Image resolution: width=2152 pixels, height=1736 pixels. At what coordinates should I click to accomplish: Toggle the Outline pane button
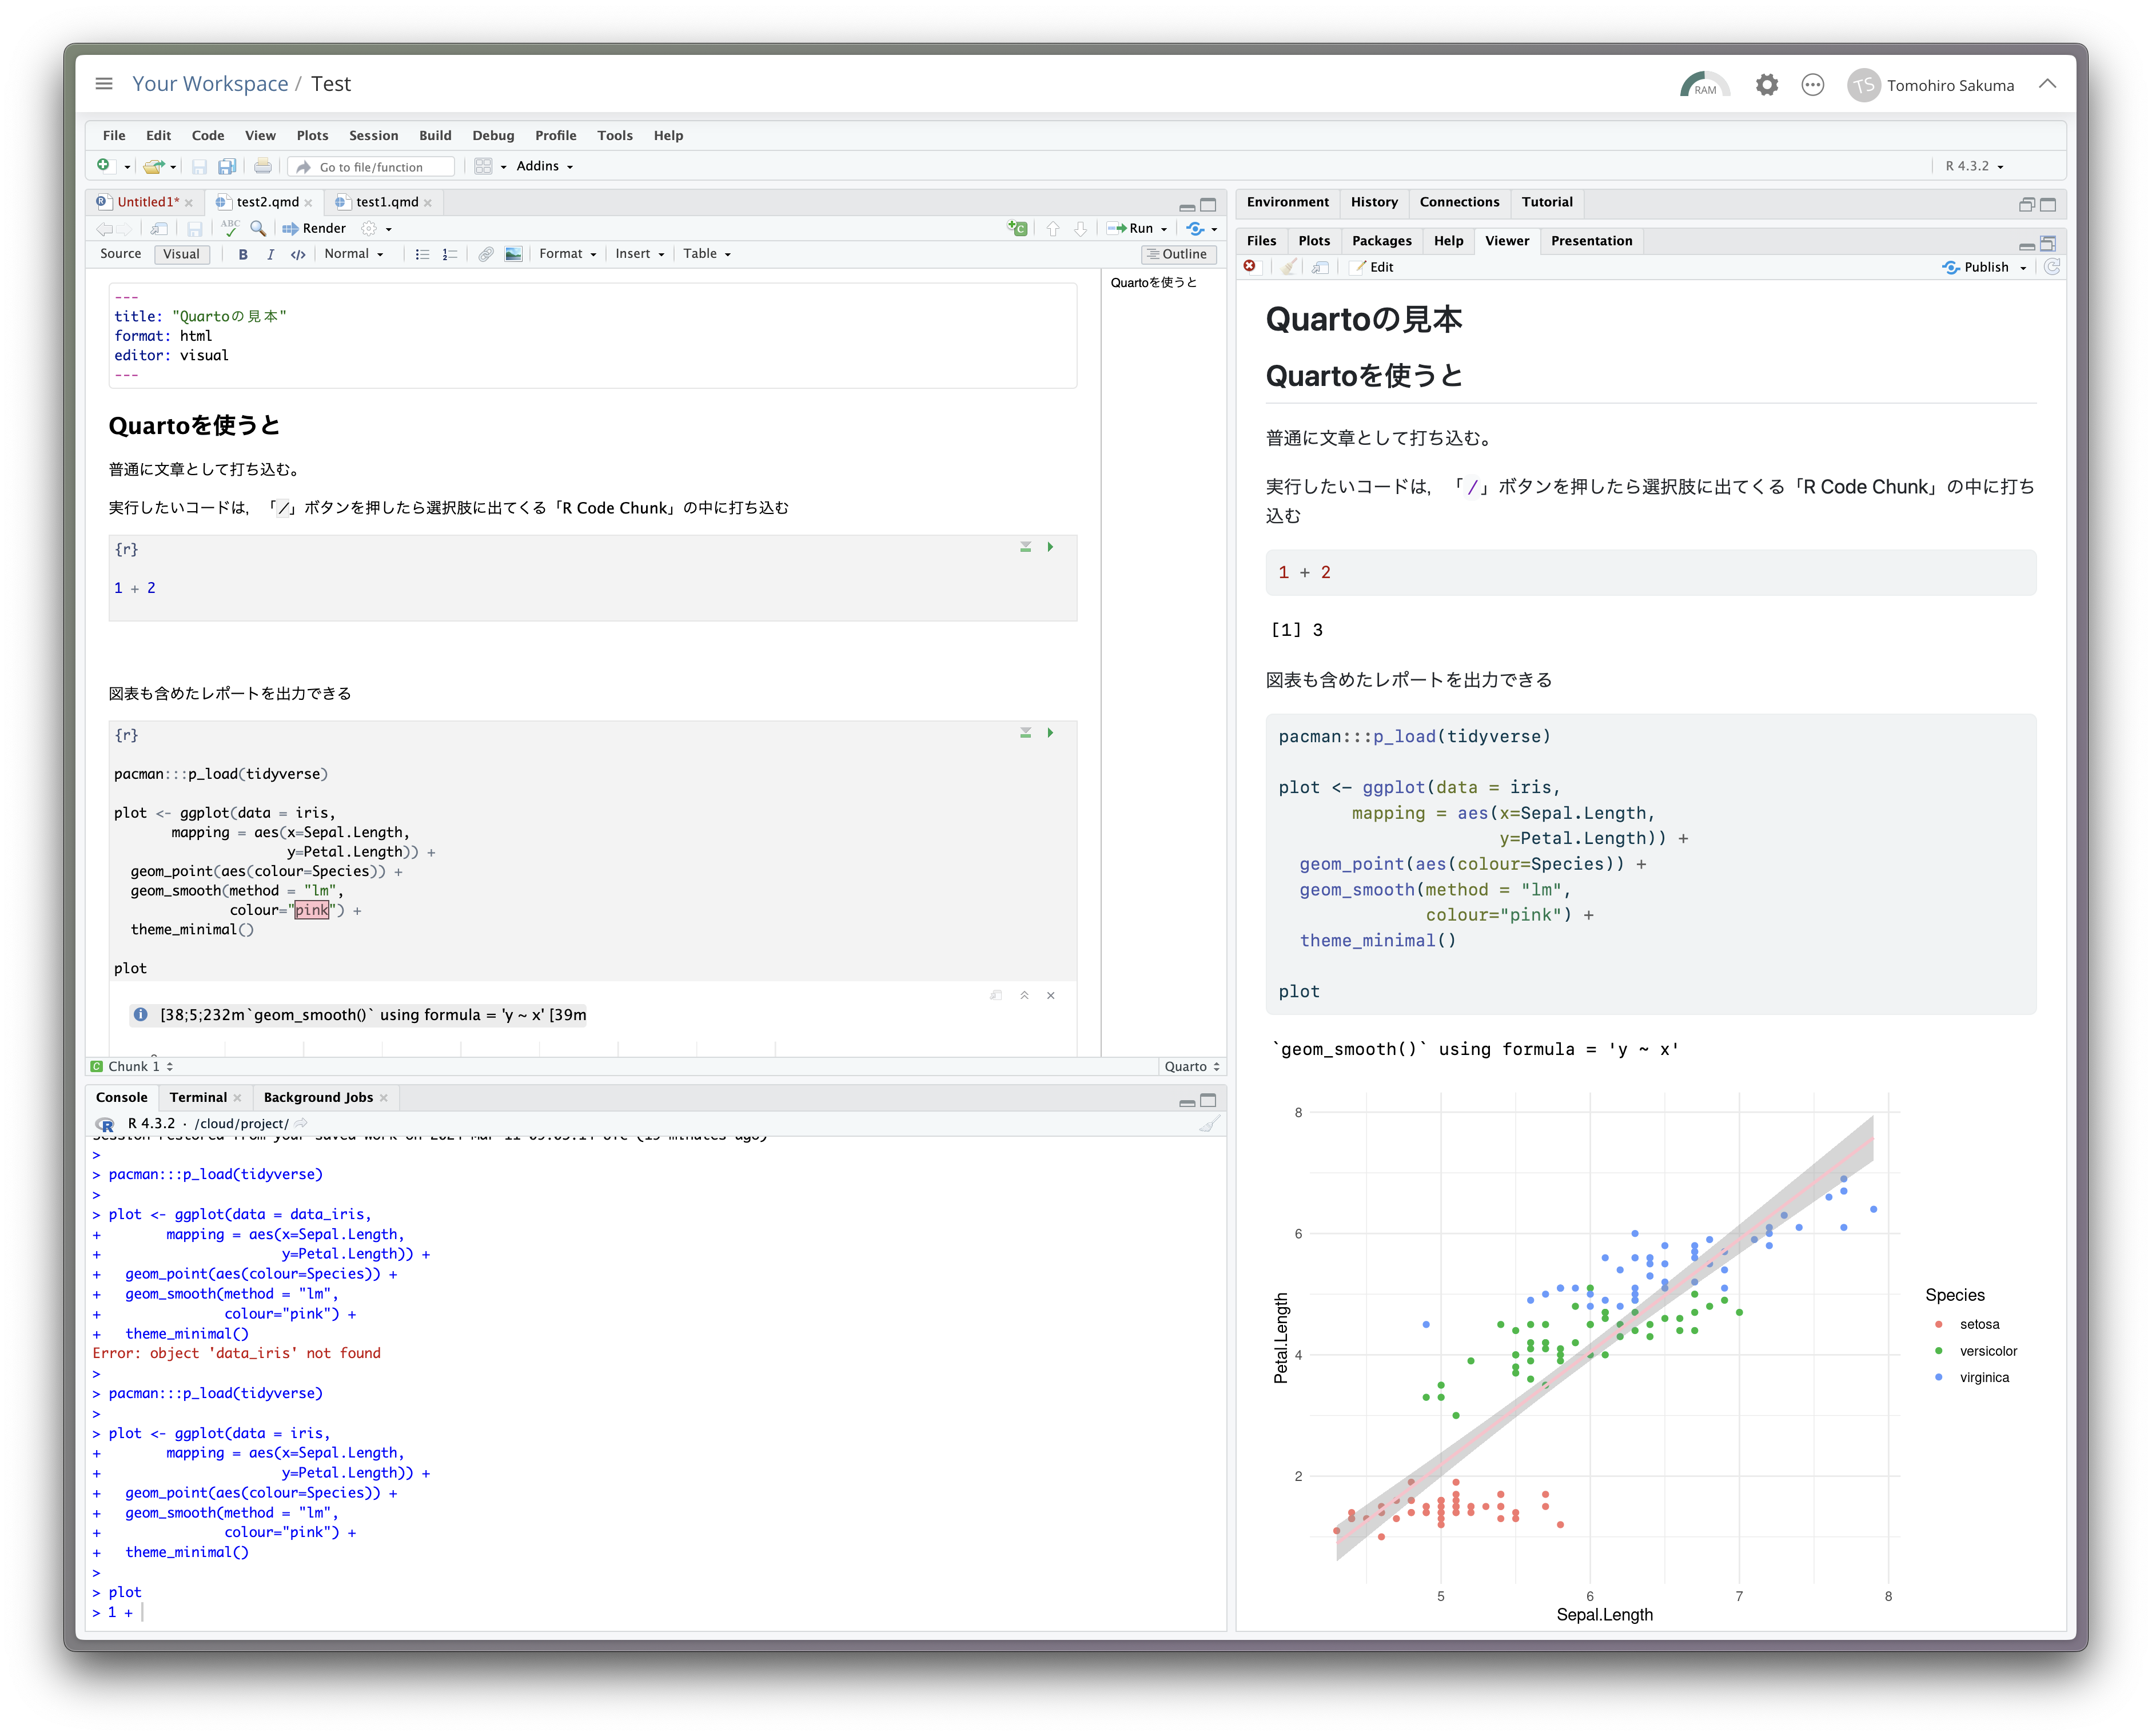(x=1178, y=254)
